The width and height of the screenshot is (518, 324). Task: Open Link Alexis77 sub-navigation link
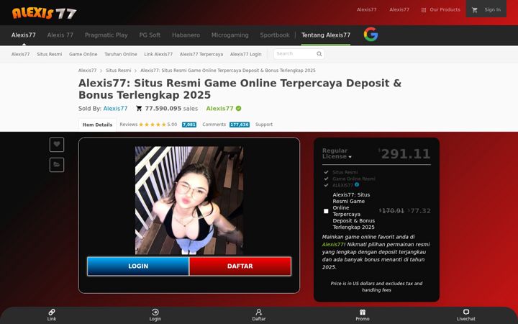[158, 54]
